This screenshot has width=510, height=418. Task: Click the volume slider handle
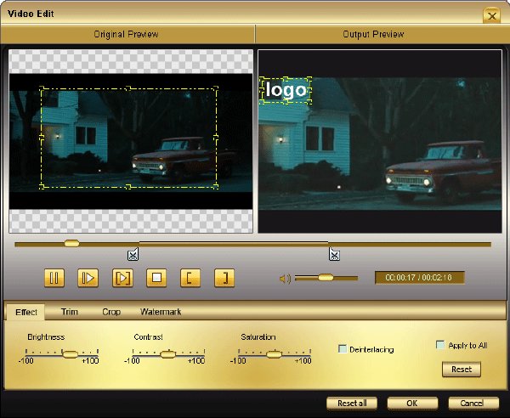(x=326, y=277)
